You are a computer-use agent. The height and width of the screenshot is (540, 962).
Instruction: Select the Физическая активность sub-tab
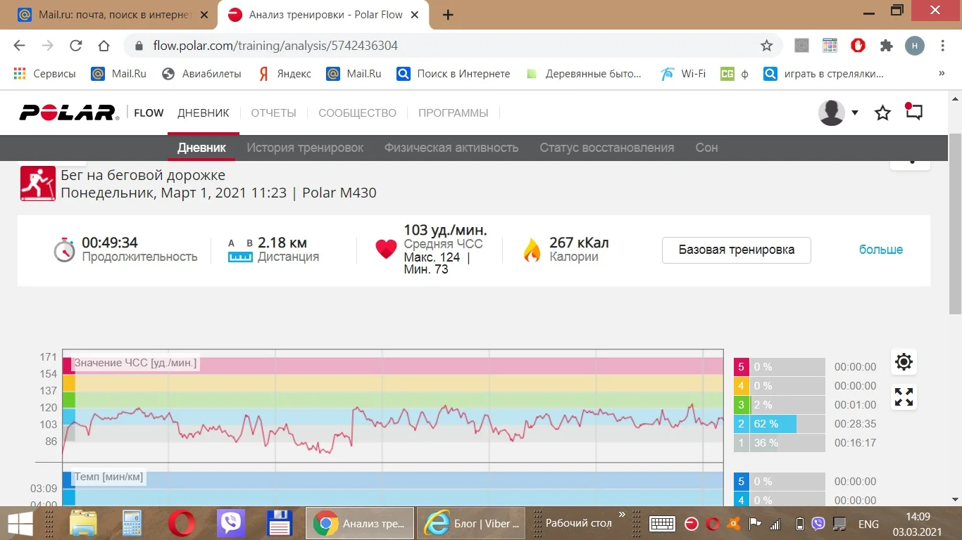(451, 148)
